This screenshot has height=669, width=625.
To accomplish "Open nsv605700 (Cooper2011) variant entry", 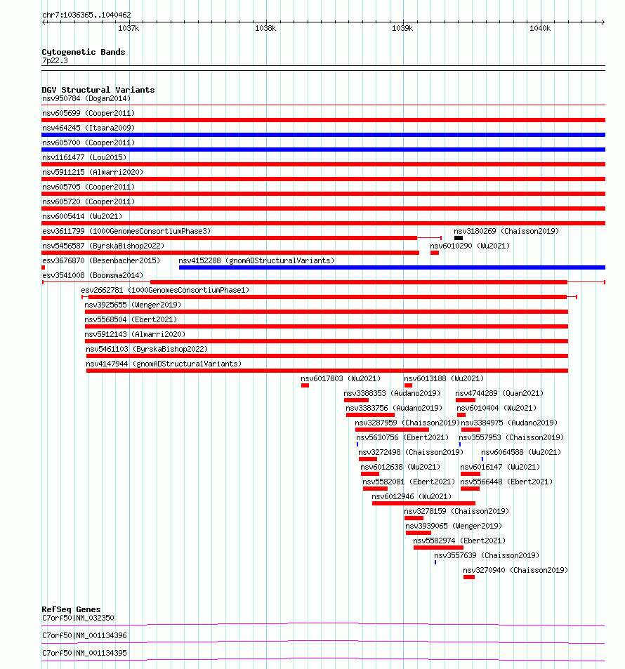I will click(88, 143).
